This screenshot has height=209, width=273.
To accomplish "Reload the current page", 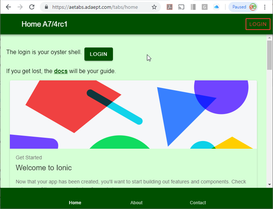I will 32,7.
